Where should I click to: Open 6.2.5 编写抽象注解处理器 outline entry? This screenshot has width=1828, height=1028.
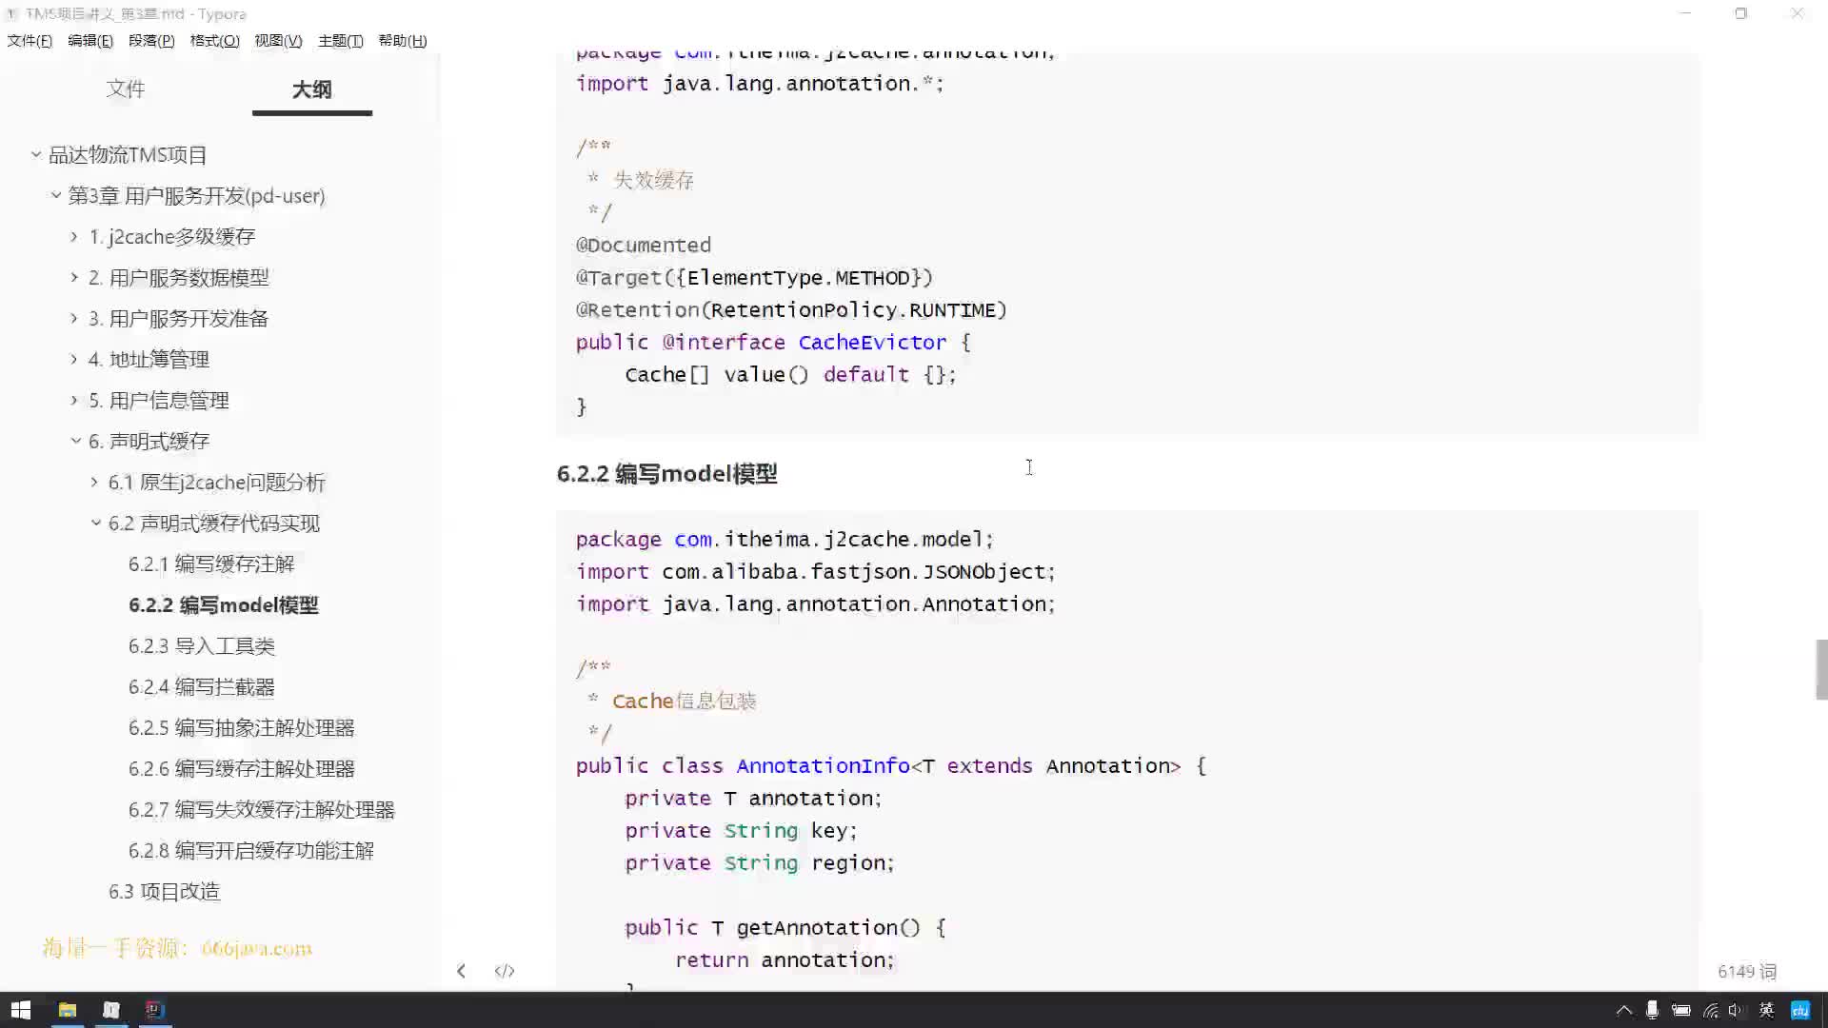click(x=242, y=728)
